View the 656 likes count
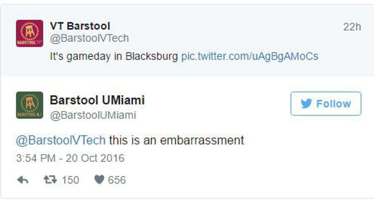Viewport: 374px width, 201px height. 117,180
